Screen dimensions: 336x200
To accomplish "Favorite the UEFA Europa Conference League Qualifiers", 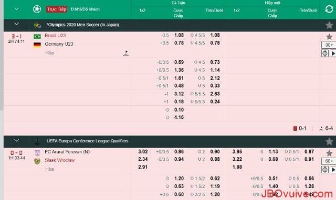I will [329, 141].
